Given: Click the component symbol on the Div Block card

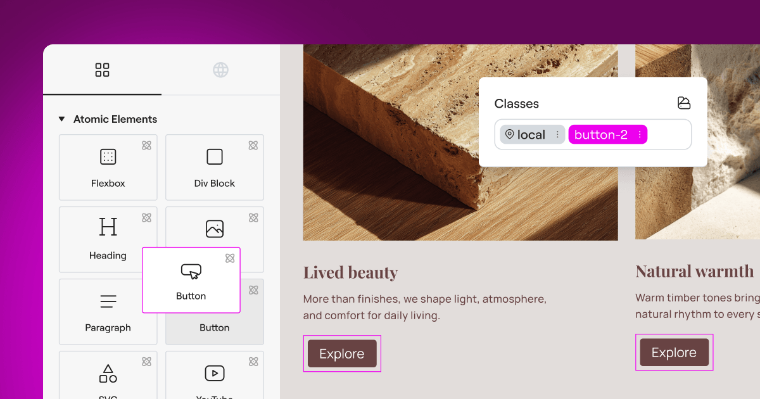Looking at the screenshot, I should click(x=253, y=145).
